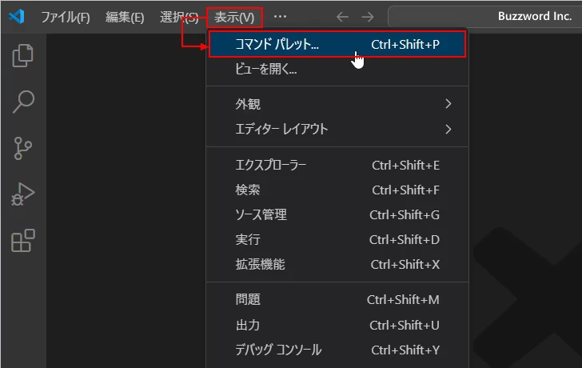The width and height of the screenshot is (582, 368).
Task: Choose 検索 from the menu
Action: pyautogui.click(x=337, y=190)
